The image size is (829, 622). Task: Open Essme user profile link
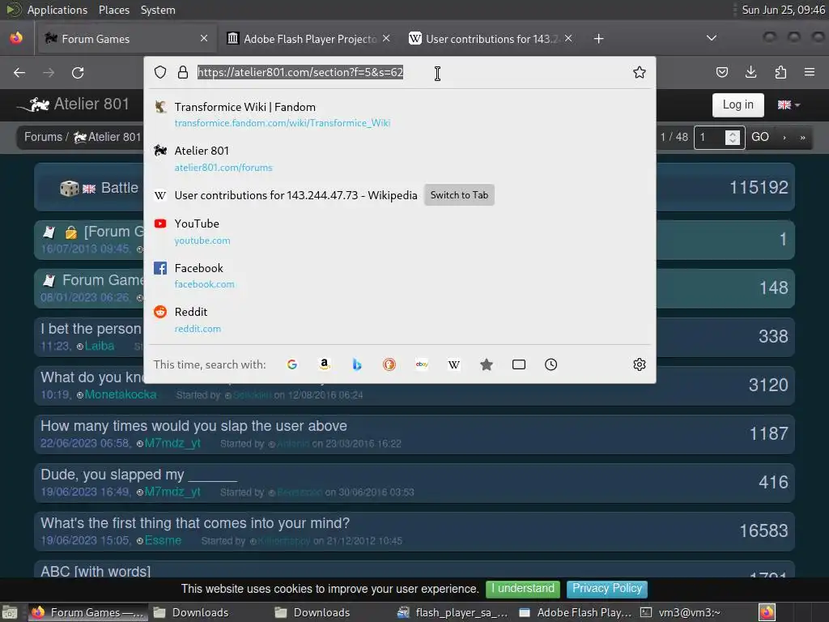pos(163,540)
